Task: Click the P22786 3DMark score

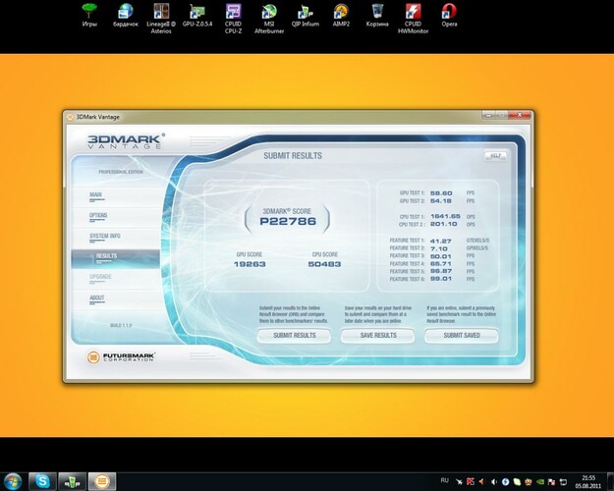Action: click(288, 221)
